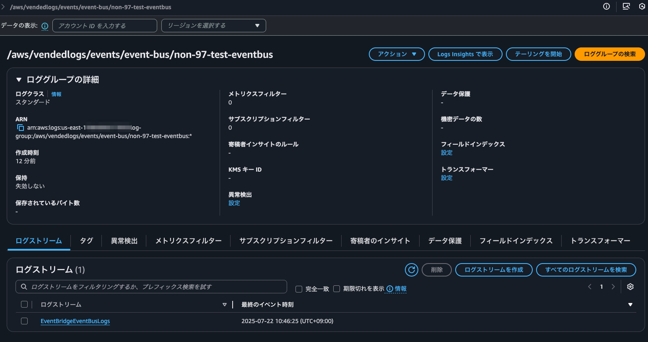Click the 削除 button
648x342 pixels.
click(x=437, y=270)
